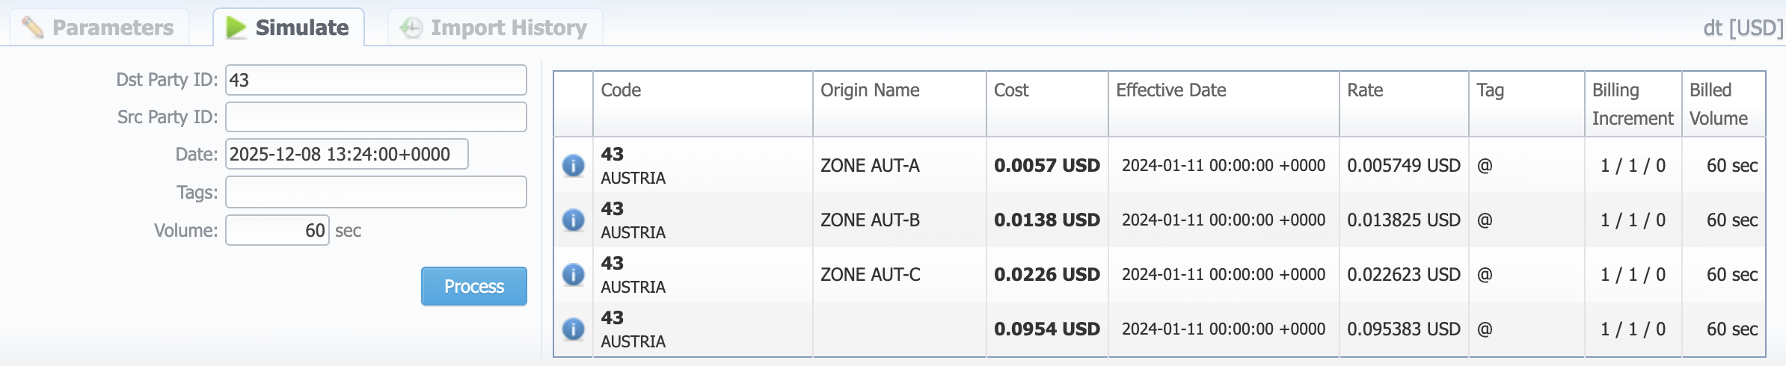Viewport: 1786px width, 366px height.
Task: Click the Date input field
Action: point(346,155)
